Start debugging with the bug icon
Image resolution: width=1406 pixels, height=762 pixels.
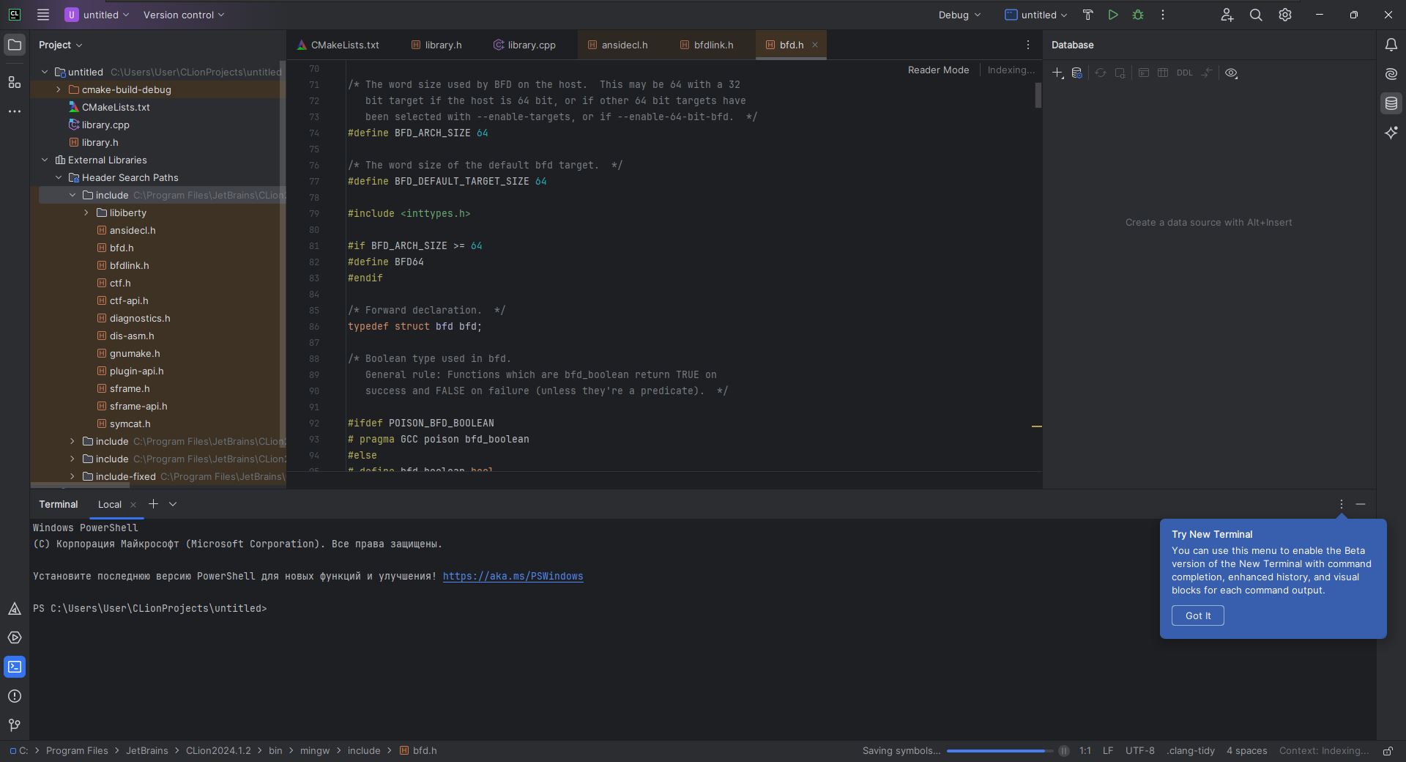point(1137,15)
